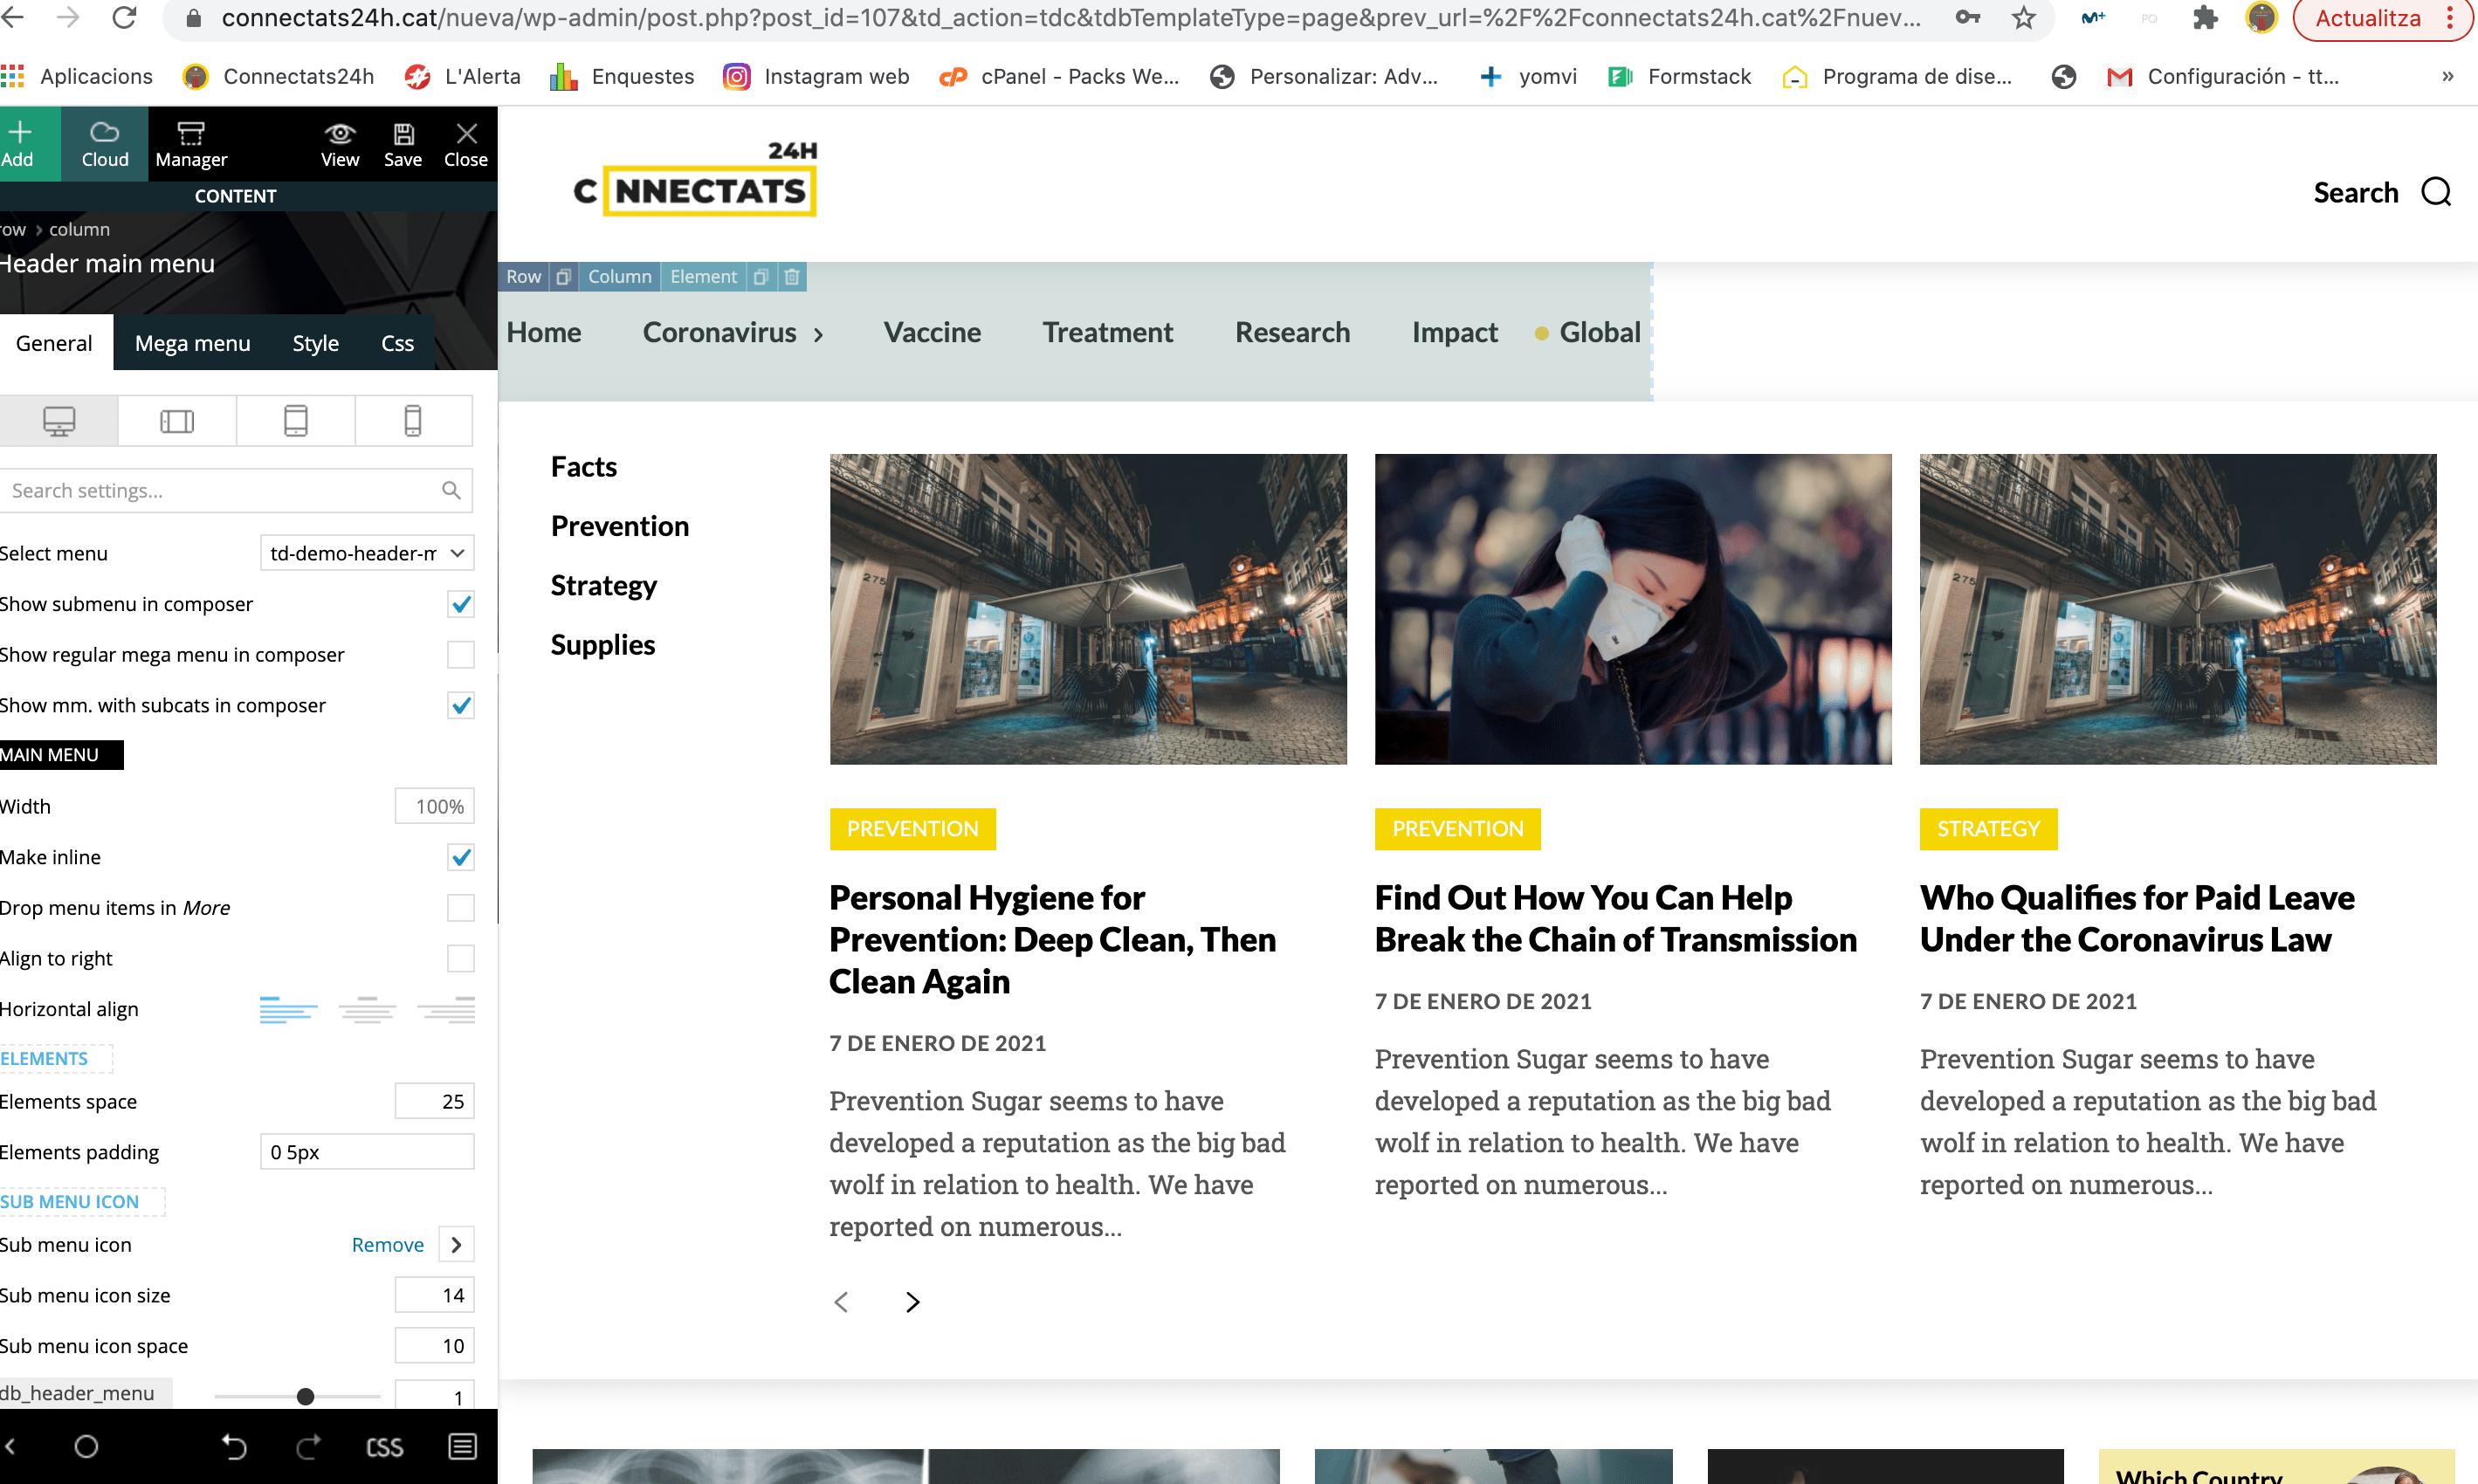Open the live CSS editor
2478x1484 pixels.
pyautogui.click(x=385, y=1447)
